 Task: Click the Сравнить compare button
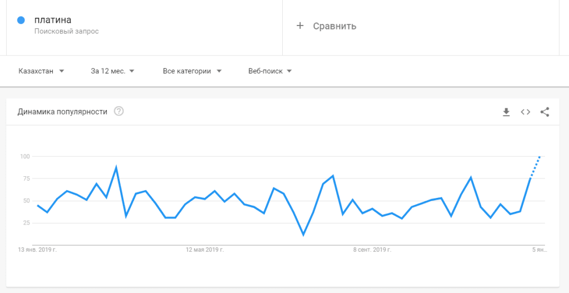pyautogui.click(x=334, y=26)
